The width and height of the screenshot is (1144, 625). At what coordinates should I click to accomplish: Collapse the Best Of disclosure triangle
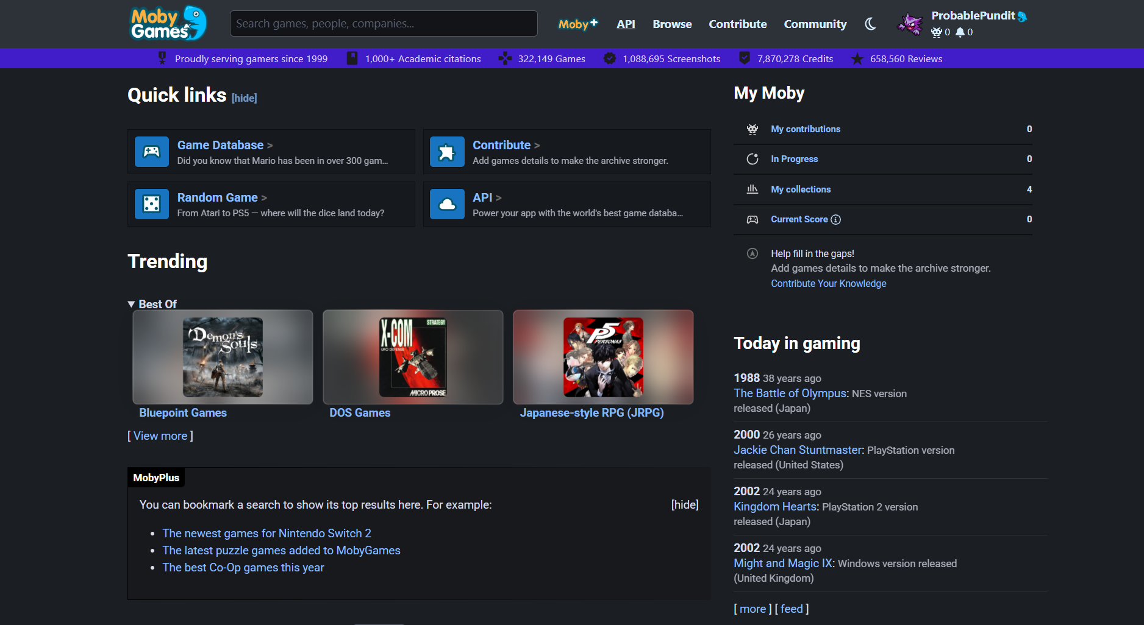coord(131,304)
